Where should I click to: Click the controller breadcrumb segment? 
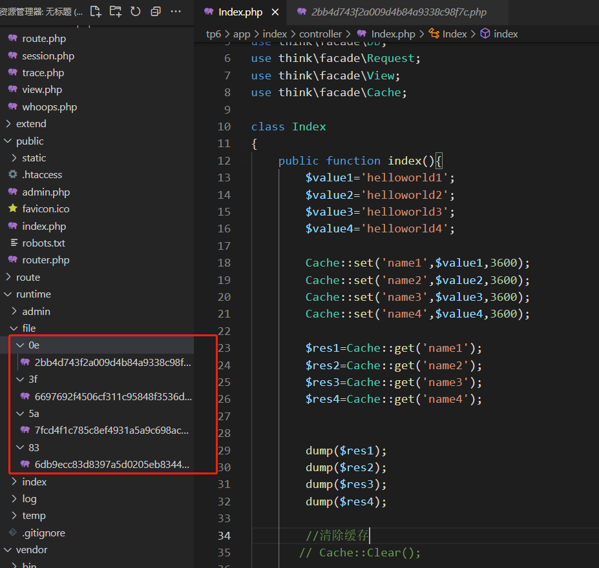click(320, 34)
